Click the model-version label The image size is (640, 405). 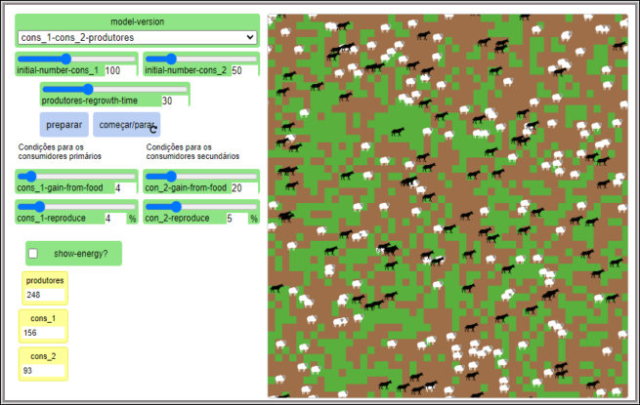click(x=137, y=21)
